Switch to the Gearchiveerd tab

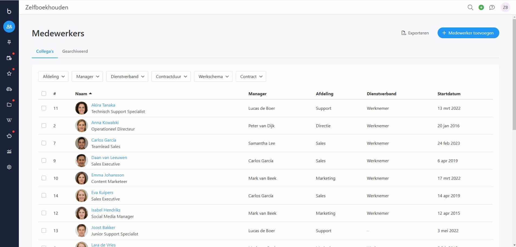coord(75,51)
